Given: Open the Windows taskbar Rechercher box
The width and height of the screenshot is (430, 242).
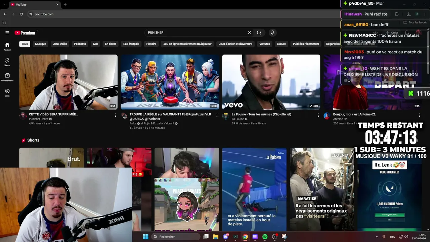Looking at the screenshot, I should (175, 237).
